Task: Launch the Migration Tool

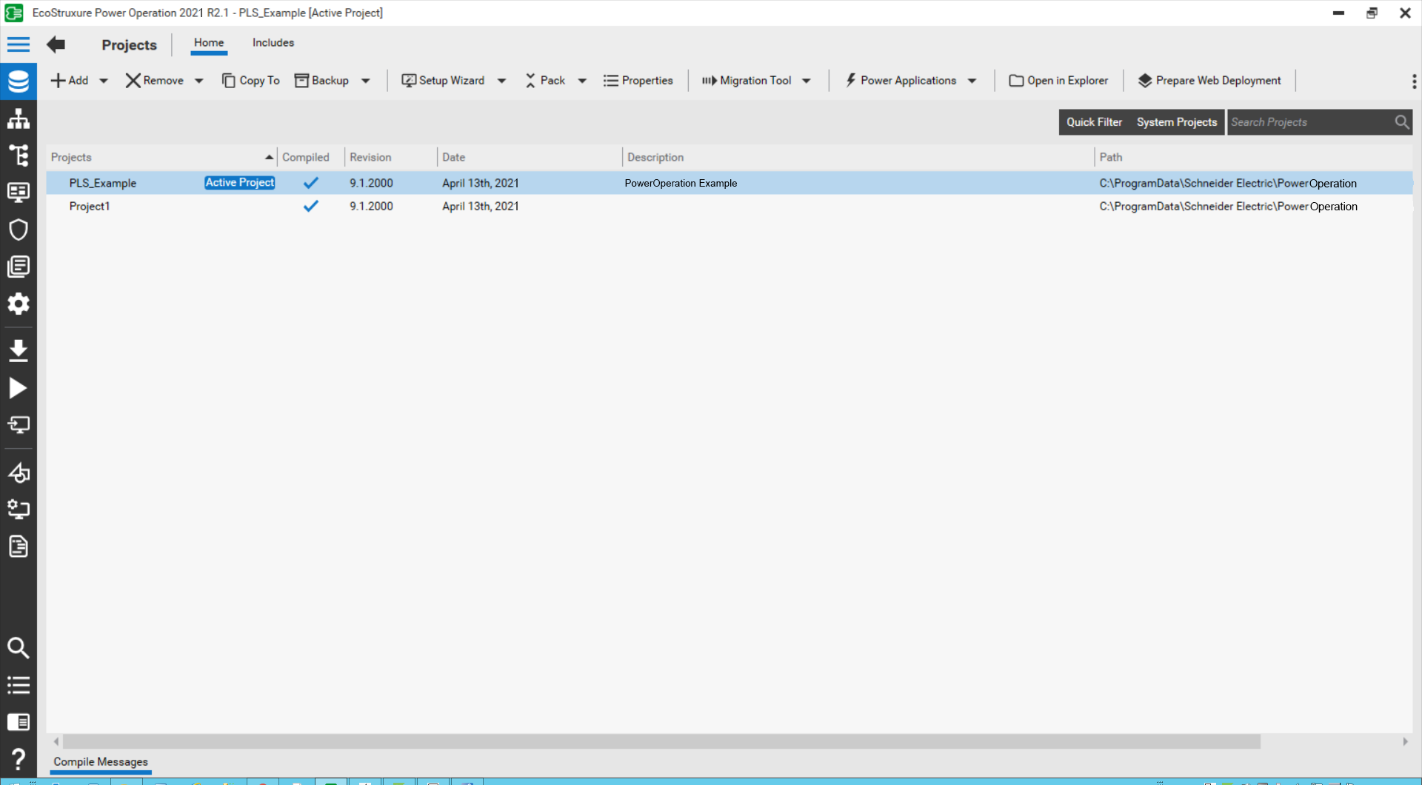Action: coord(747,81)
